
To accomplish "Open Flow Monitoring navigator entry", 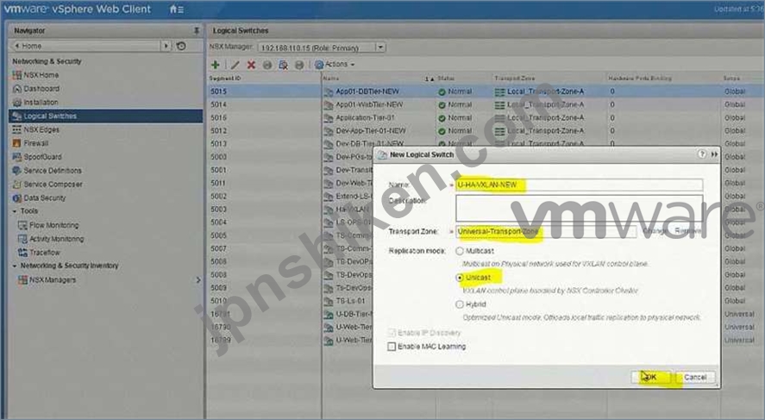I will coord(53,225).
